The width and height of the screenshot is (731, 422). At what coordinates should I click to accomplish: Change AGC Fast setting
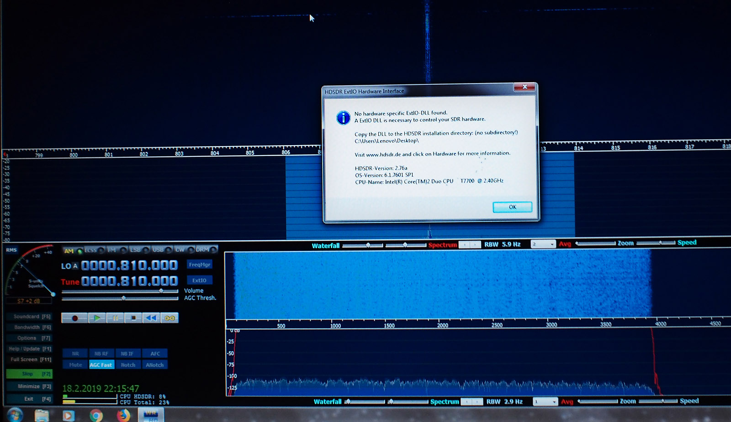101,365
